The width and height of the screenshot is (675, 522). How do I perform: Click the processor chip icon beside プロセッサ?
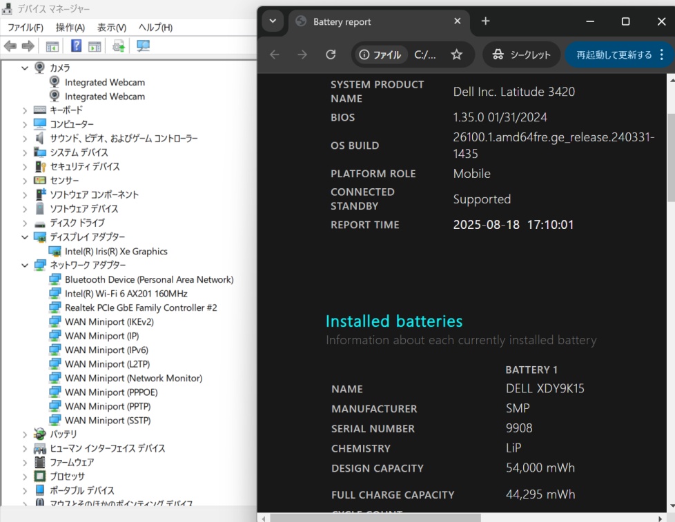coord(39,476)
